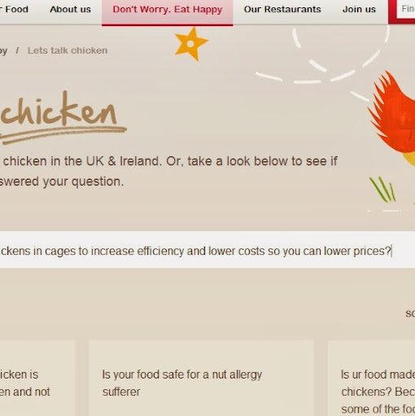Open the 'Our Restaurants' menu item

tap(282, 9)
